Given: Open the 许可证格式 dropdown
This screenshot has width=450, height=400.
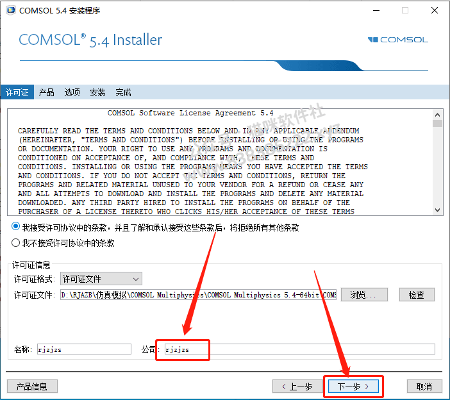Looking at the screenshot, I should click(101, 279).
